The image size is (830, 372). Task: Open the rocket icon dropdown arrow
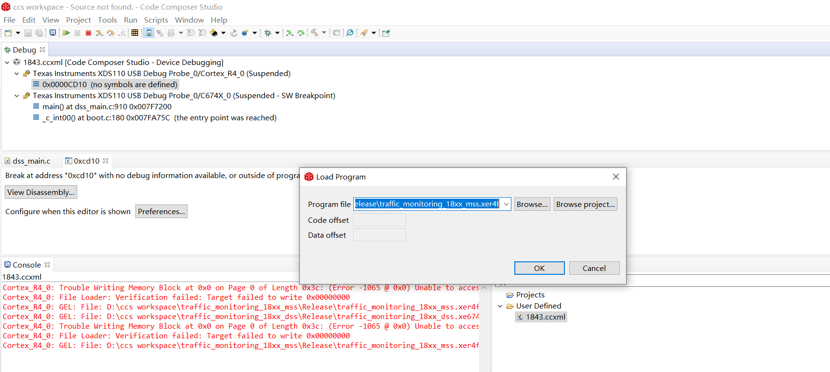374,33
